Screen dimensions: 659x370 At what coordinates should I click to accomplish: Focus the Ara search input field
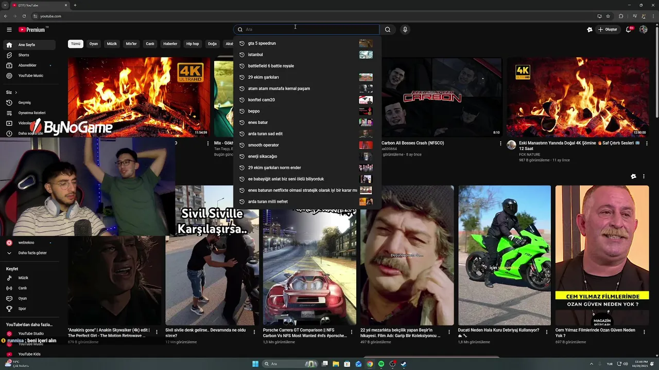click(307, 30)
